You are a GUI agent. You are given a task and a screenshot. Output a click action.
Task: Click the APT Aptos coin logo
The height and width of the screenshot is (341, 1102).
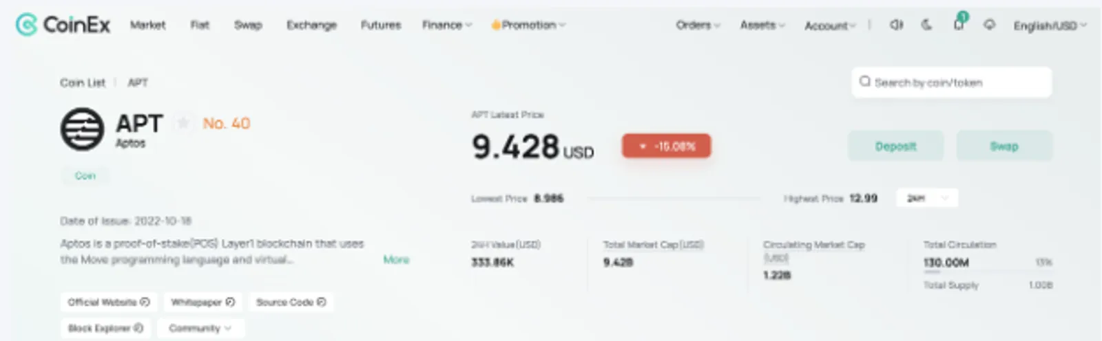click(82, 129)
